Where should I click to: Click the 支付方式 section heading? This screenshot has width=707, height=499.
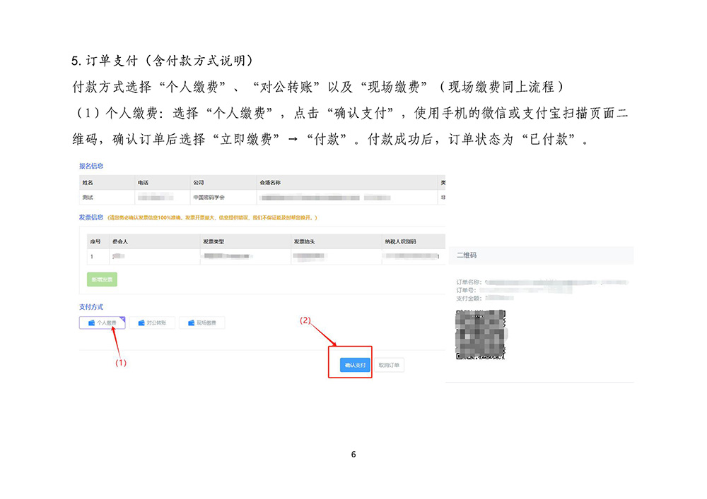pyautogui.click(x=91, y=307)
